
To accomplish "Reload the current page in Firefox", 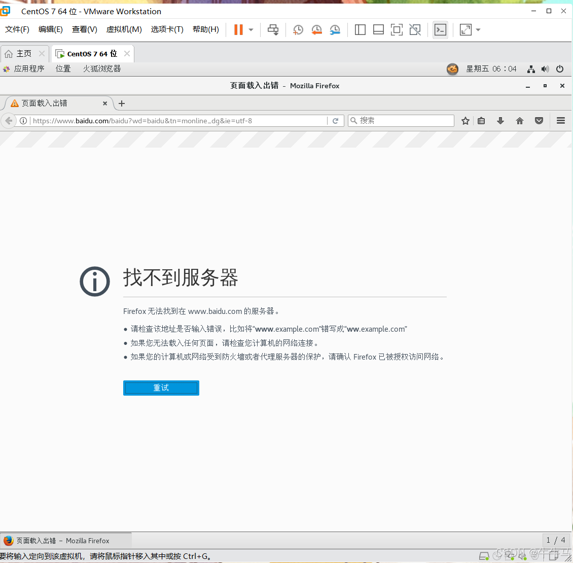I will [x=336, y=121].
